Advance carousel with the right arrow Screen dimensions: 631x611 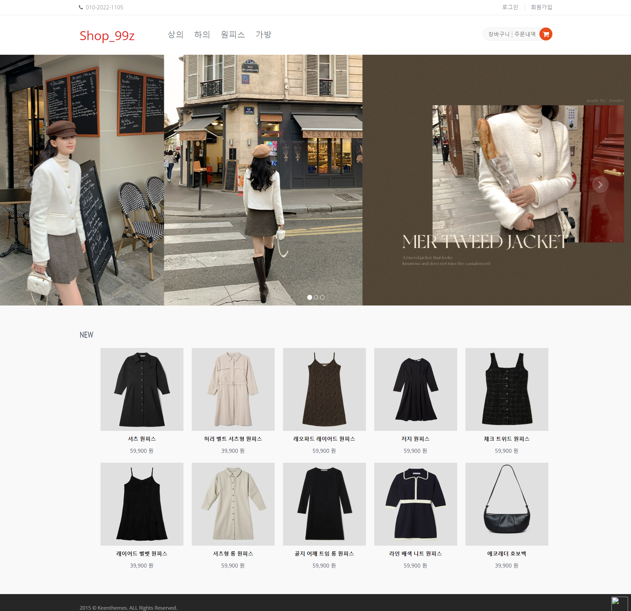[x=600, y=185]
